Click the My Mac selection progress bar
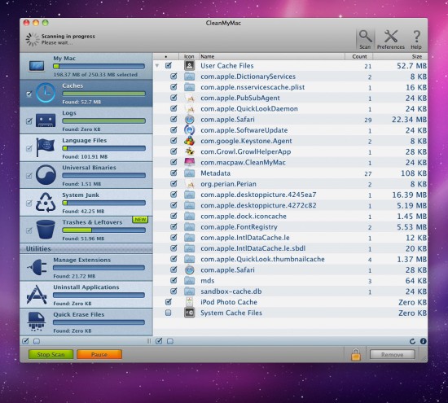Image resolution: width=448 pixels, height=403 pixels. click(x=99, y=66)
